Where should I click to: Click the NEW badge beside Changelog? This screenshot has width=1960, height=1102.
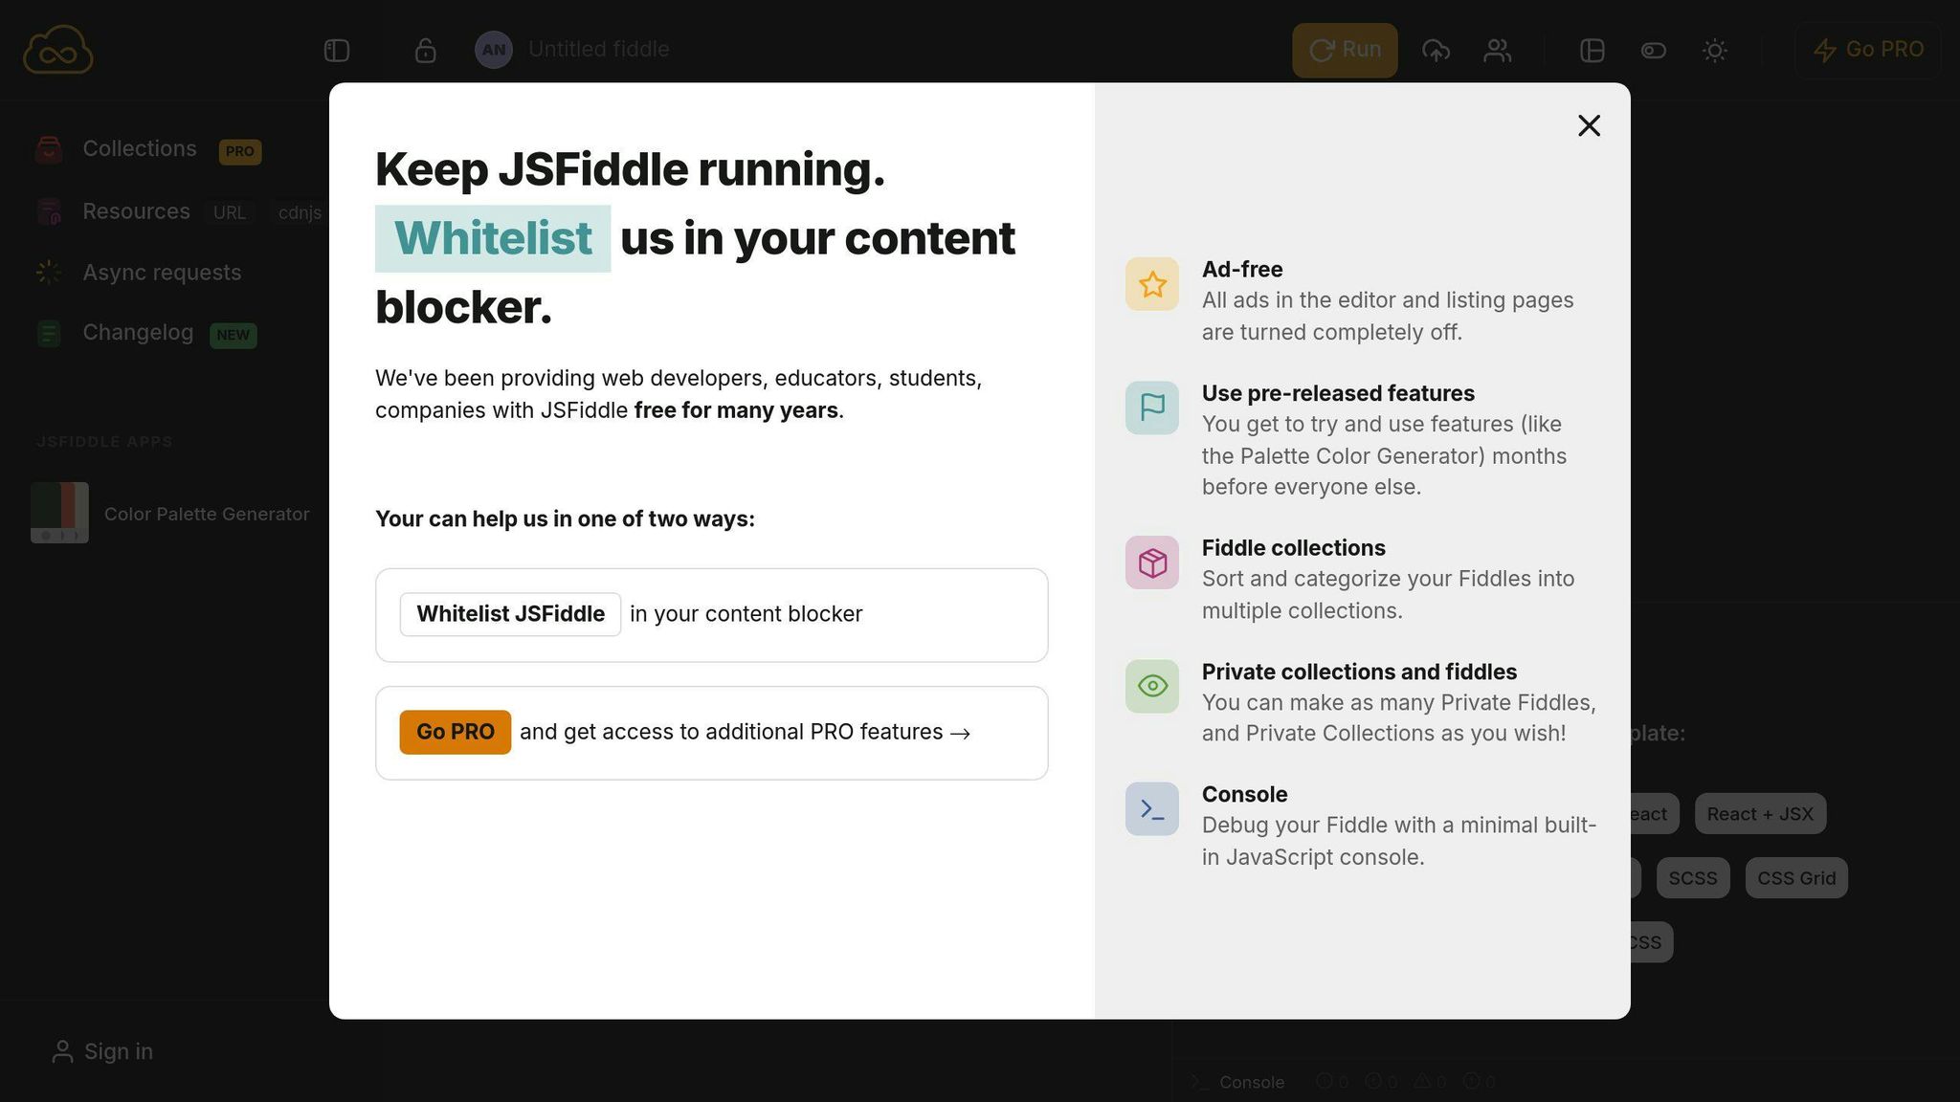pos(233,335)
